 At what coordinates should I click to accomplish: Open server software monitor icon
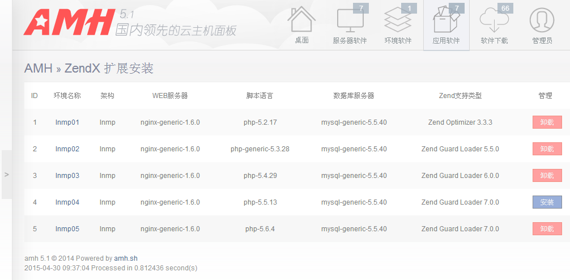[350, 20]
